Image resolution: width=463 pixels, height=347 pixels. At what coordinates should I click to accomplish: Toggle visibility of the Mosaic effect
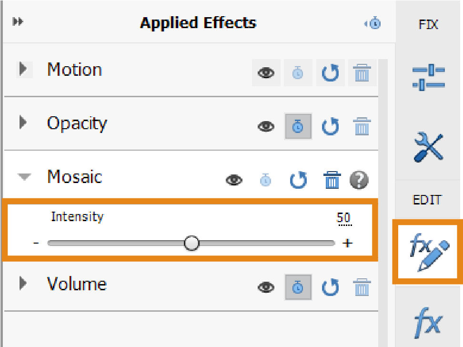(234, 180)
